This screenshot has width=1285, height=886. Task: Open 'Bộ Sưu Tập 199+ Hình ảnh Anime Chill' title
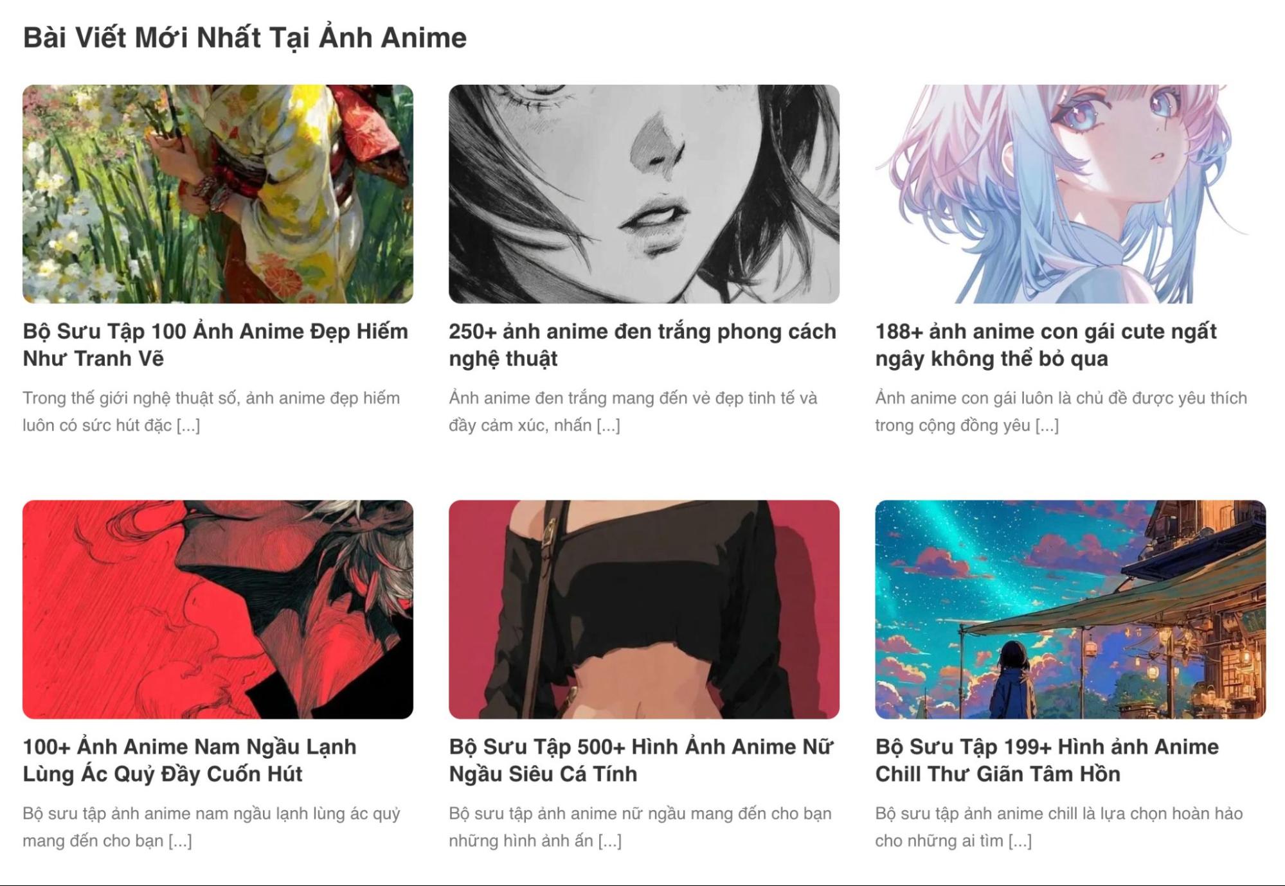click(1047, 760)
